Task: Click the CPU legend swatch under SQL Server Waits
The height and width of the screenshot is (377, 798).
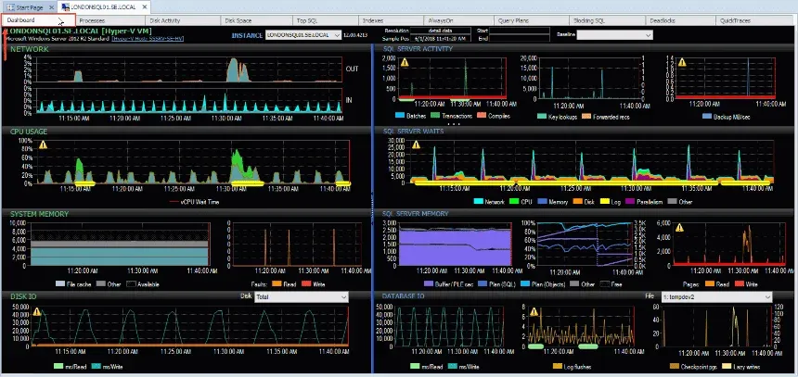Action: (514, 202)
